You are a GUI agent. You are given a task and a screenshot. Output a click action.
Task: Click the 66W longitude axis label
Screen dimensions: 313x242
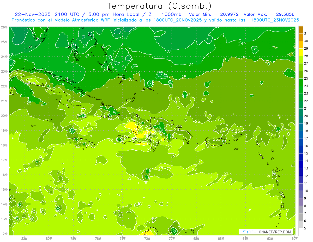(221, 238)
